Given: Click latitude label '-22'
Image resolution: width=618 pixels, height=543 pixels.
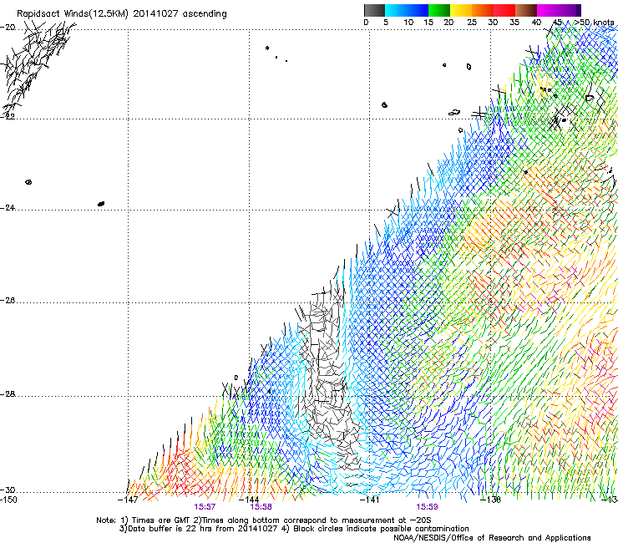Looking at the screenshot, I should coord(8,117).
